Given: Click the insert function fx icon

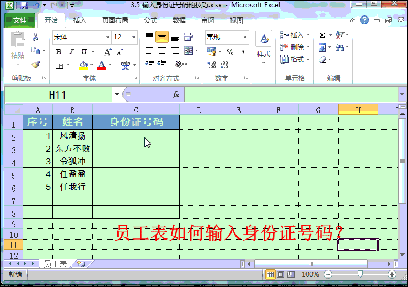Looking at the screenshot, I should [x=176, y=94].
